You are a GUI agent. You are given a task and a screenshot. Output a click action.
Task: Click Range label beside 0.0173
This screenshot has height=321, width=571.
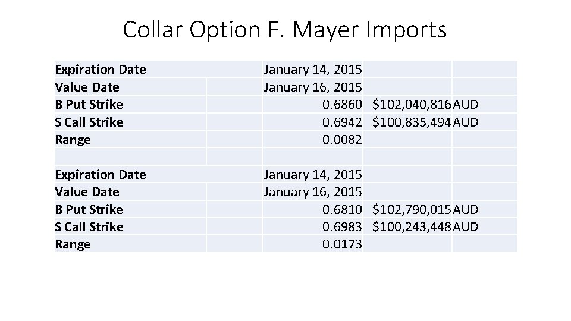click(73, 244)
